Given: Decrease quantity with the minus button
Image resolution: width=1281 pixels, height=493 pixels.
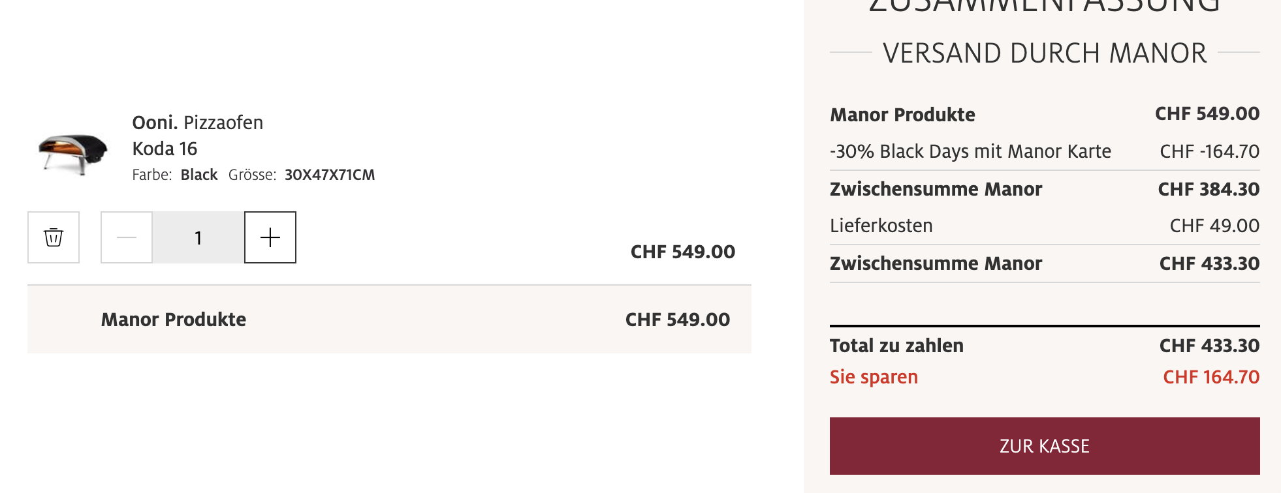Looking at the screenshot, I should pyautogui.click(x=127, y=237).
